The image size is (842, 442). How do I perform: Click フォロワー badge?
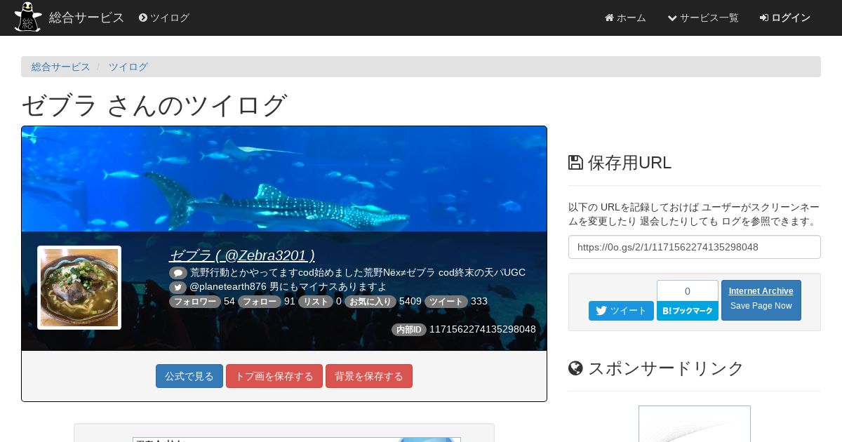(x=195, y=302)
